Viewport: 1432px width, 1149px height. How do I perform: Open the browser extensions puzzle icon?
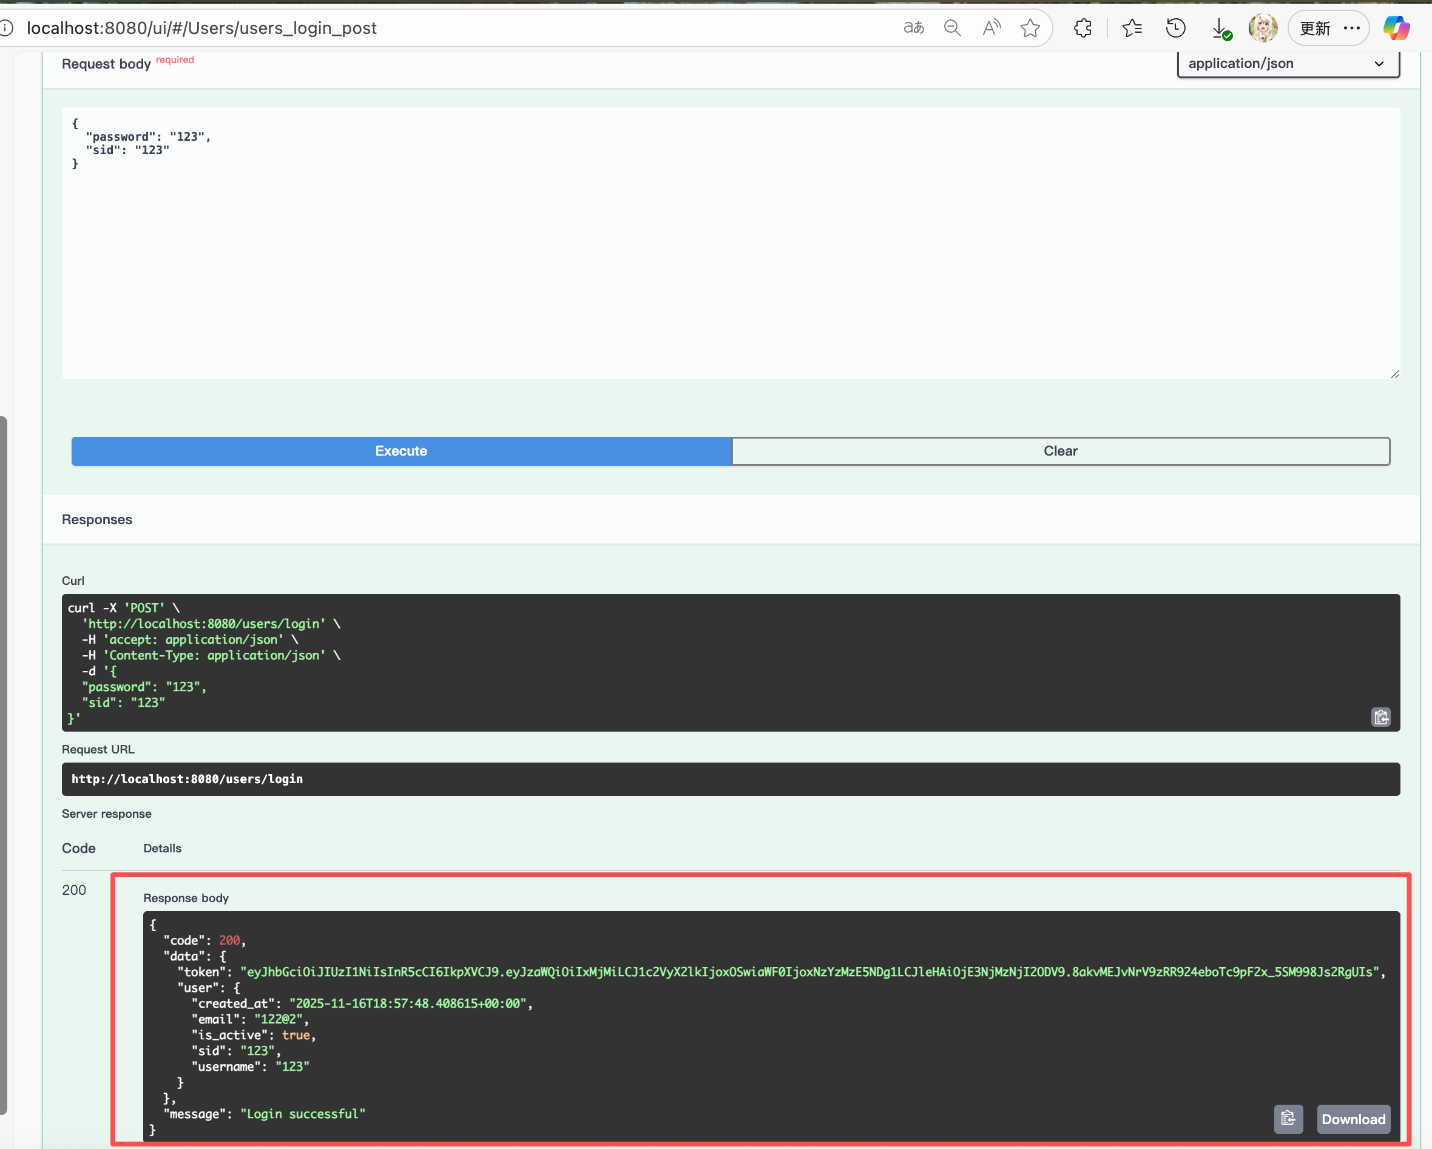[1082, 28]
